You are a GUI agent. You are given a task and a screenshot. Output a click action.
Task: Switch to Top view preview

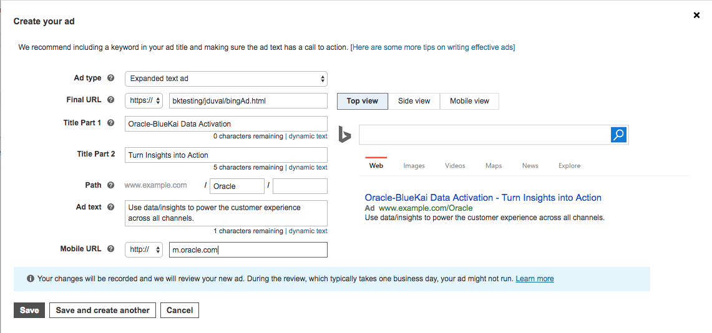click(363, 101)
